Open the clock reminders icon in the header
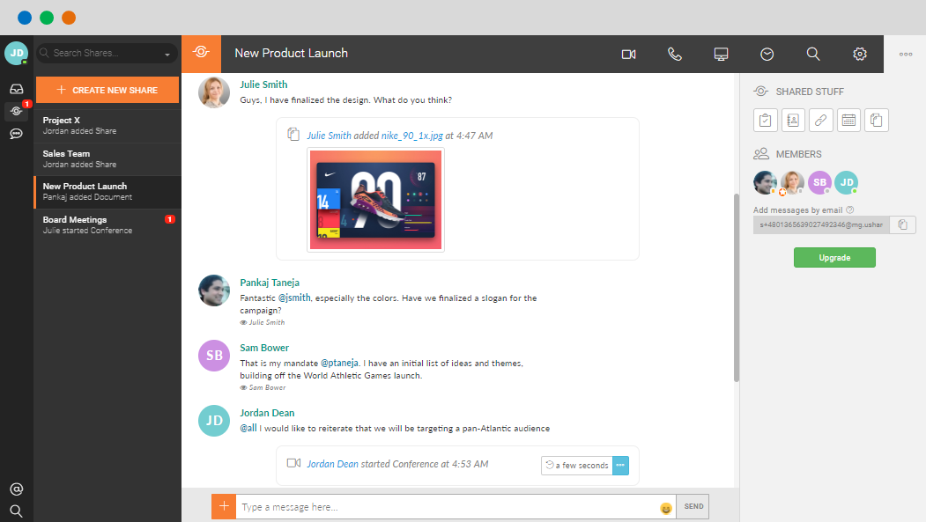This screenshot has width=926, height=522. 767,54
